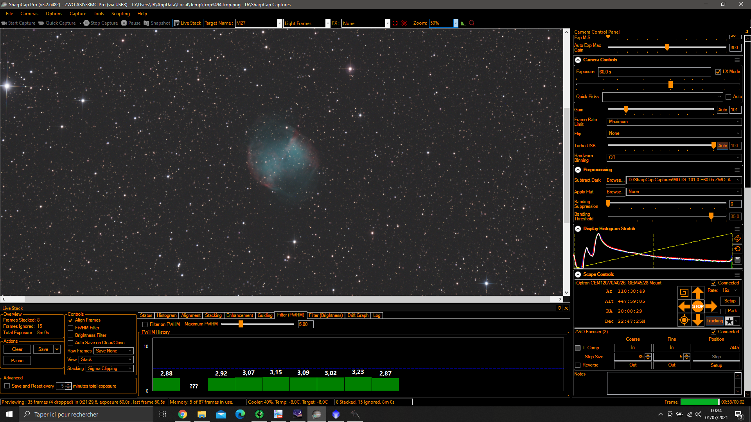Open the Scripting menu

click(x=120, y=14)
